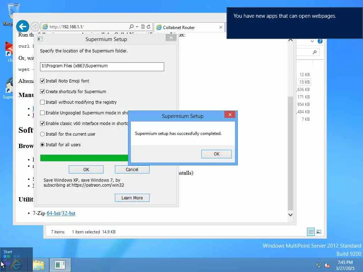
Task: Expand the File Explorer ribbon chevron
Action: tap(312, 41)
